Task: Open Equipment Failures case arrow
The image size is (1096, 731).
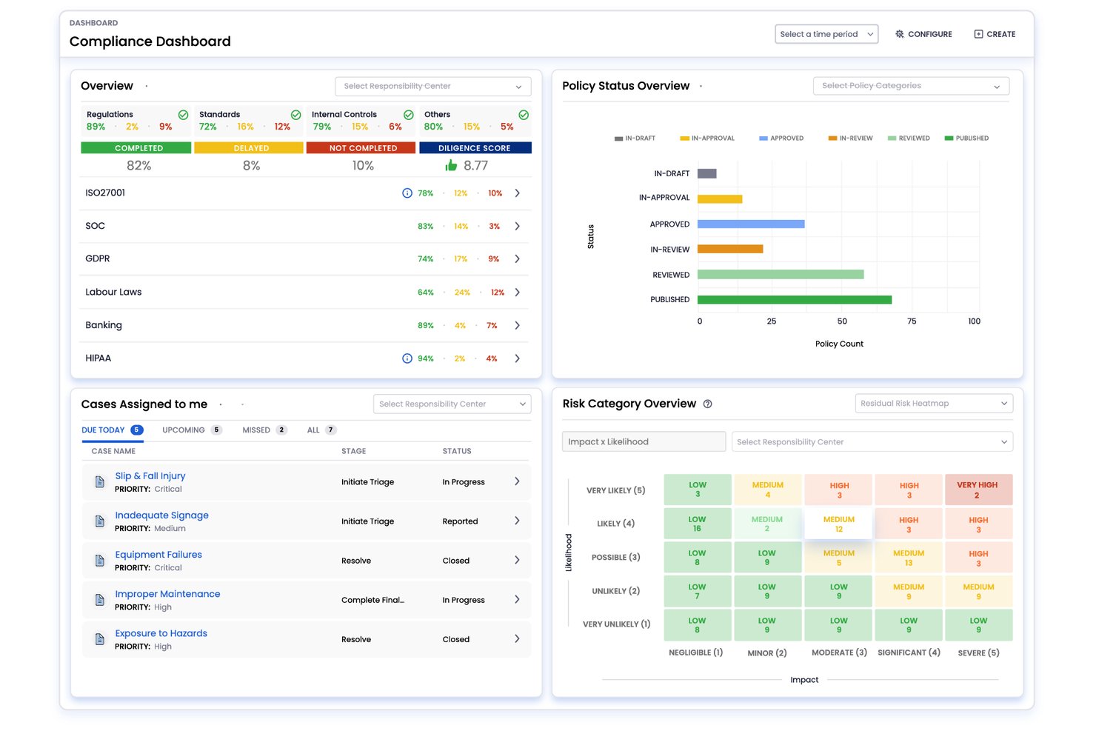Action: (x=517, y=560)
